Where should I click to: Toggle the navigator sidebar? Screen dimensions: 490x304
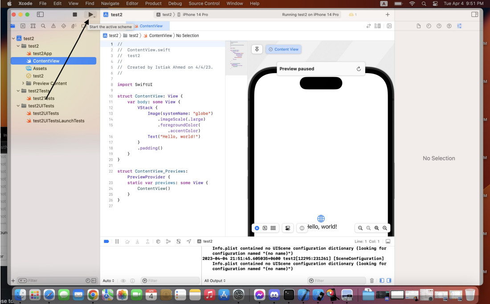tap(40, 14)
